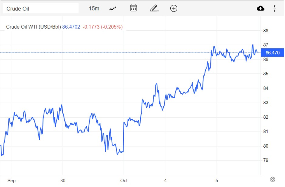Open the chart settings gear
The height and width of the screenshot is (187, 285).
coord(272,179)
